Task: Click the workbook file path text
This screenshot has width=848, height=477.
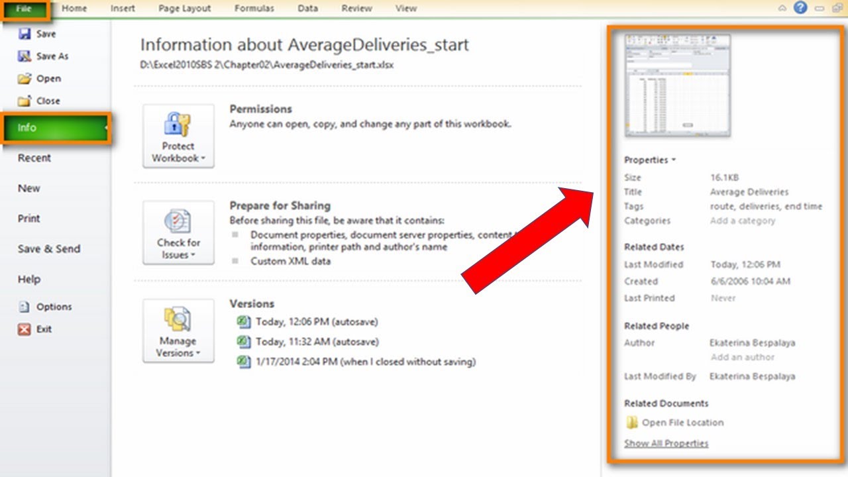Action: tap(267, 65)
